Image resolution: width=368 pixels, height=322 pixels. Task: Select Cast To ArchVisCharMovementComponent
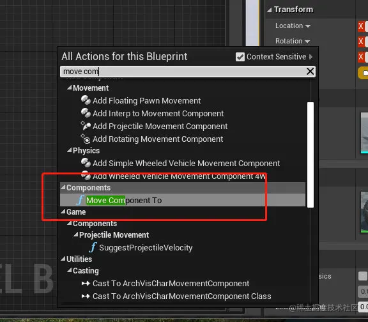(x=171, y=284)
